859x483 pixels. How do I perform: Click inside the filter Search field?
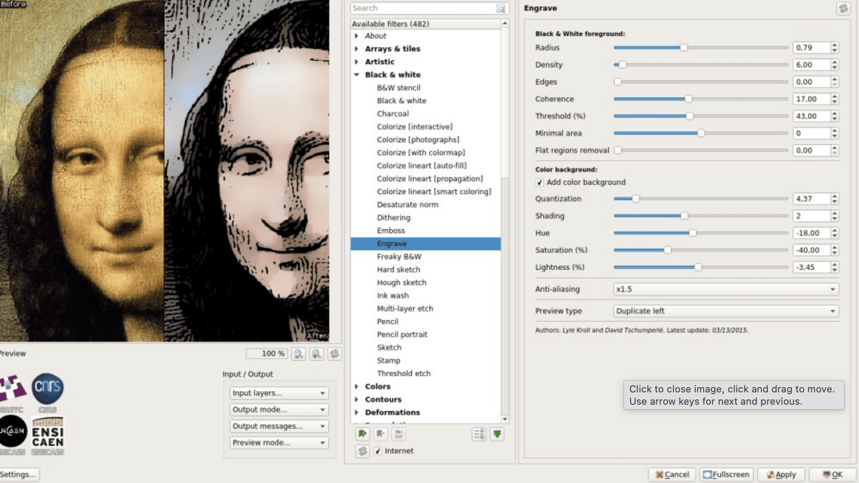[422, 8]
